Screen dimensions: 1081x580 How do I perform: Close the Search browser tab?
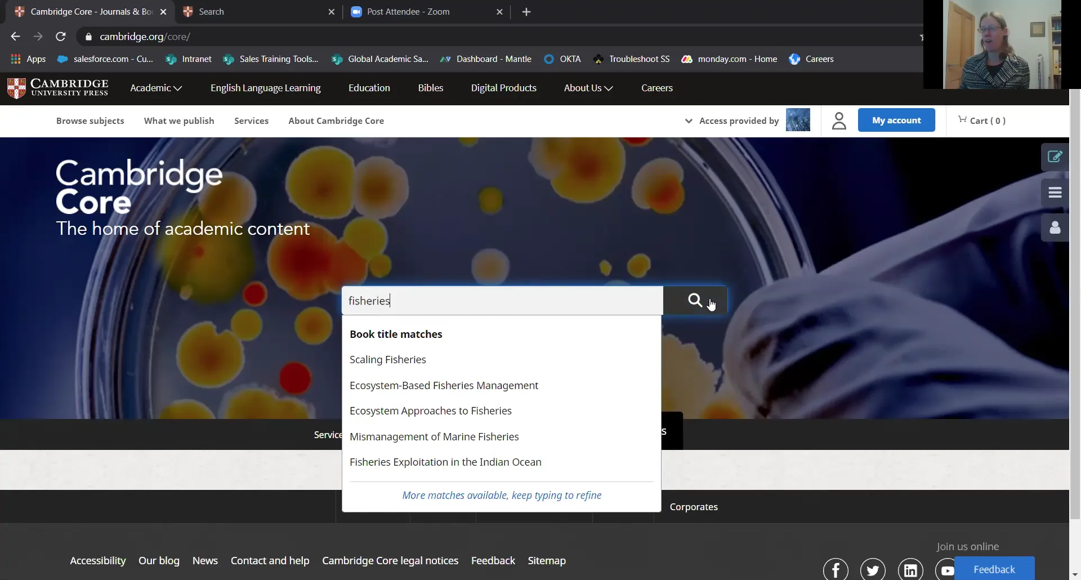tap(332, 12)
